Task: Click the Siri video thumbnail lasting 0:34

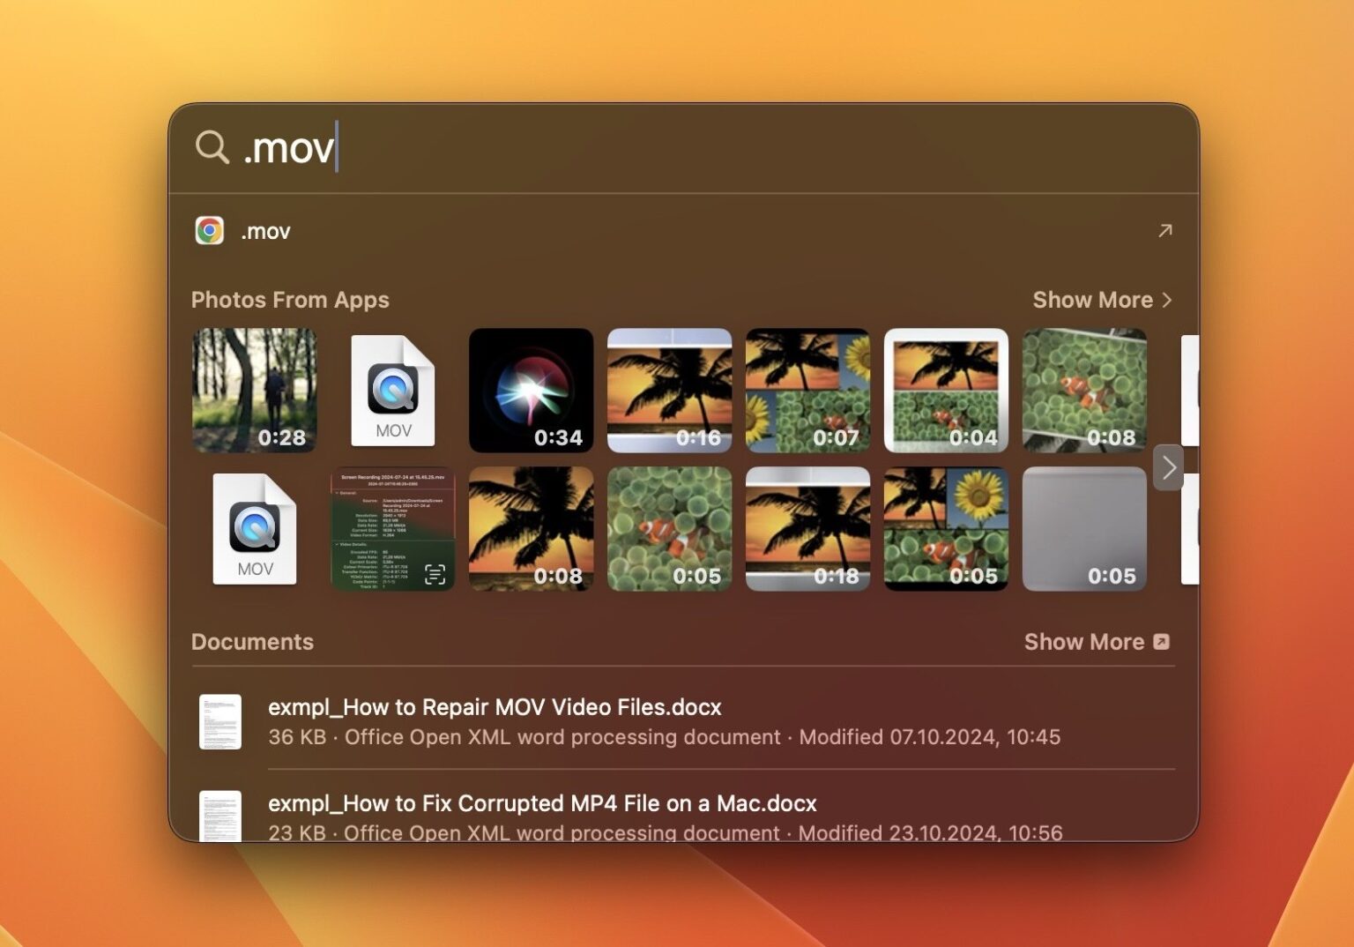Action: [531, 391]
